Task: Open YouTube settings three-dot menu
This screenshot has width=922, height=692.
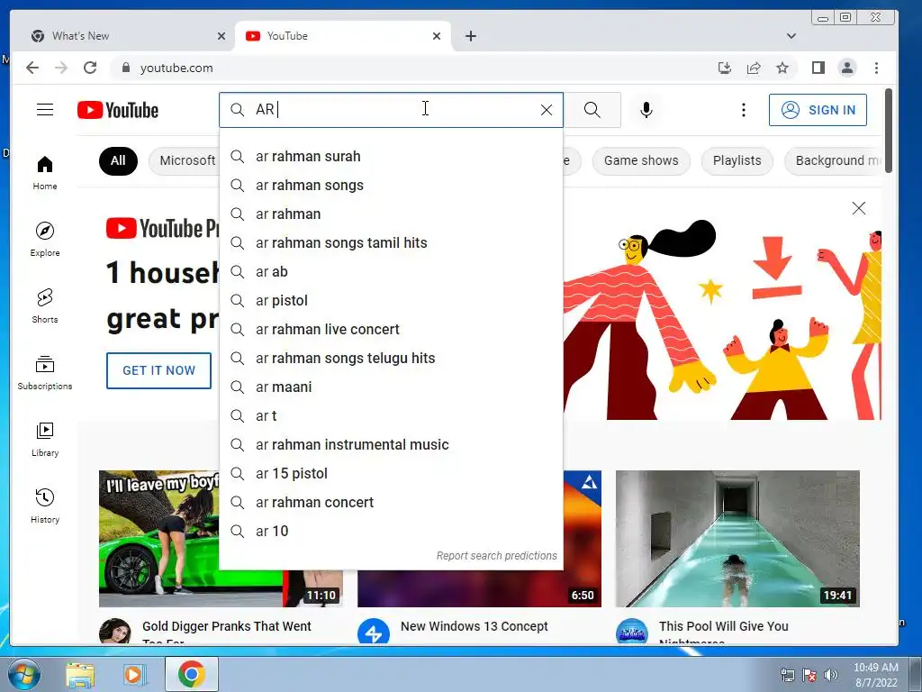Action: point(743,110)
